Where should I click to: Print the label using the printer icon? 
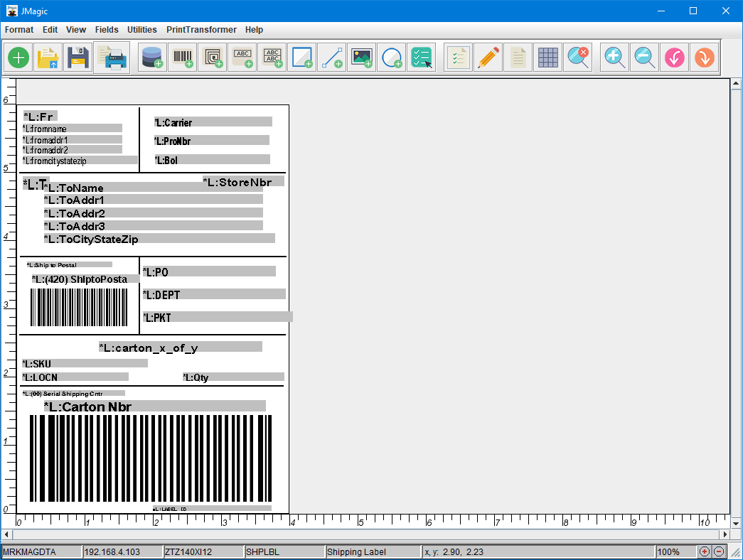click(112, 58)
